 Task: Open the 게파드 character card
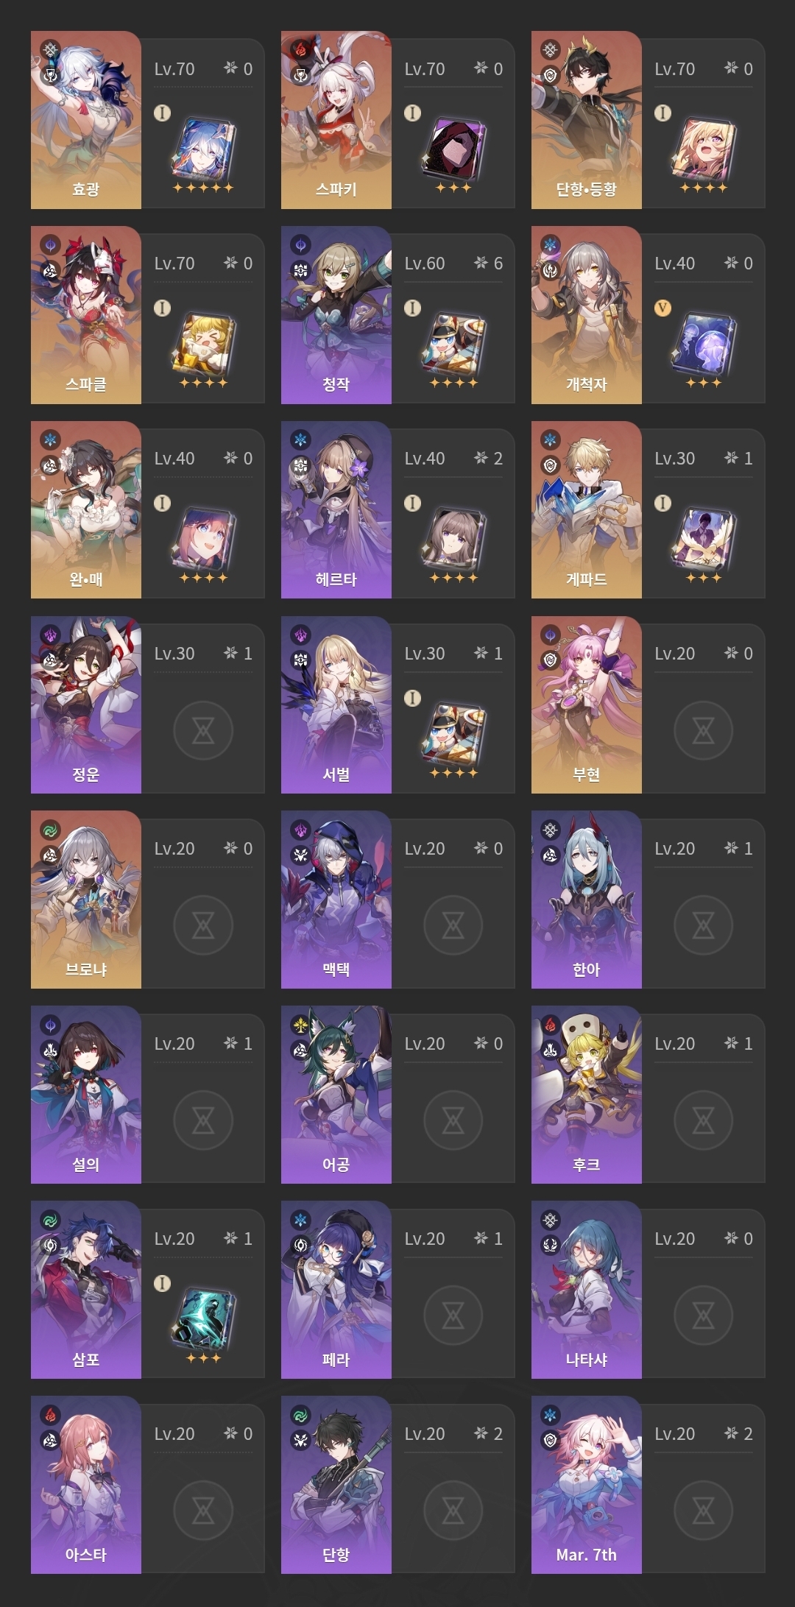coord(648,510)
